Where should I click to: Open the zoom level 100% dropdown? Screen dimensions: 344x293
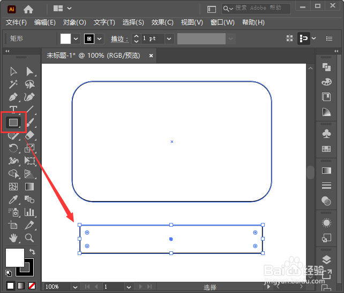coord(75,287)
